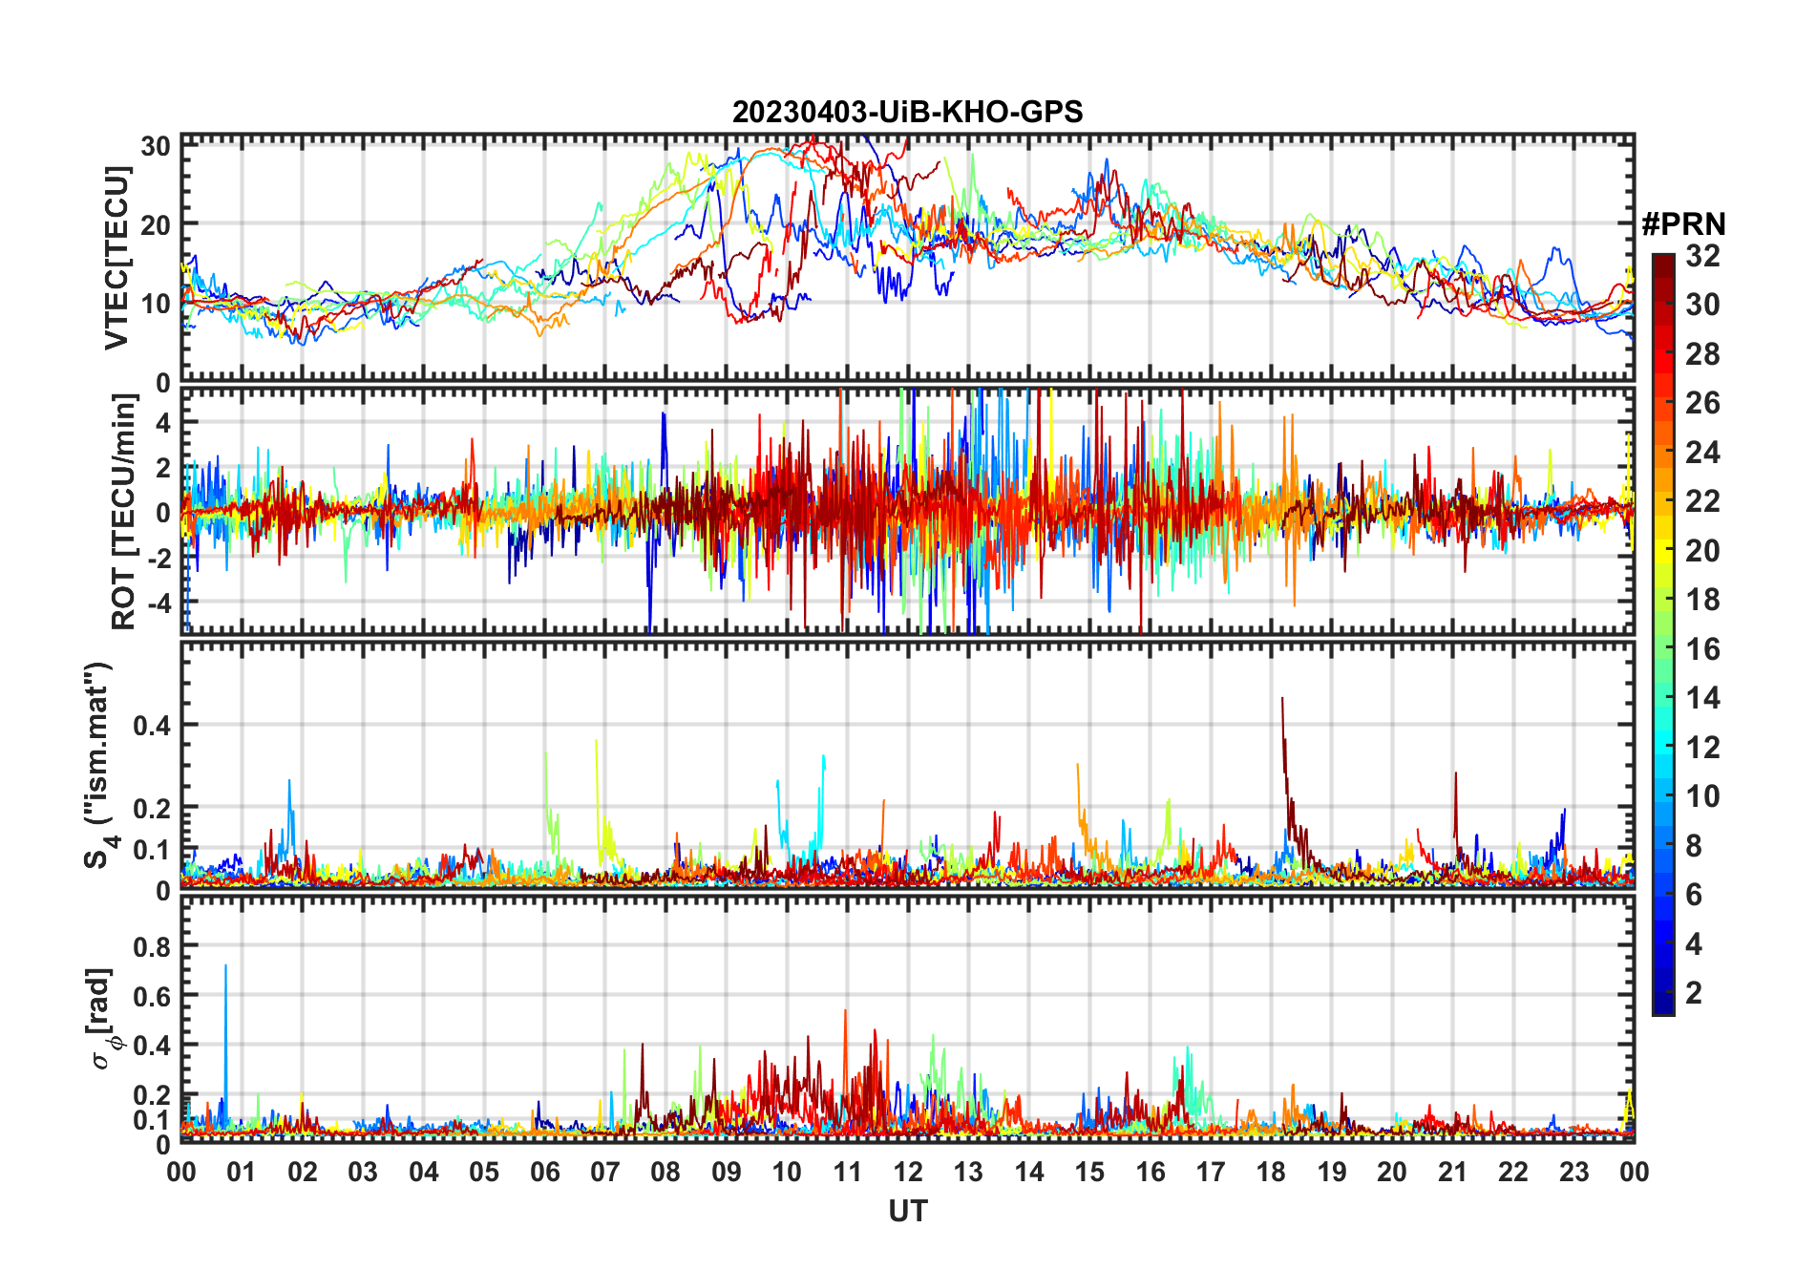Click the VTEC[TECU] y-axis label
The height and width of the screenshot is (1270, 1816).
point(116,258)
